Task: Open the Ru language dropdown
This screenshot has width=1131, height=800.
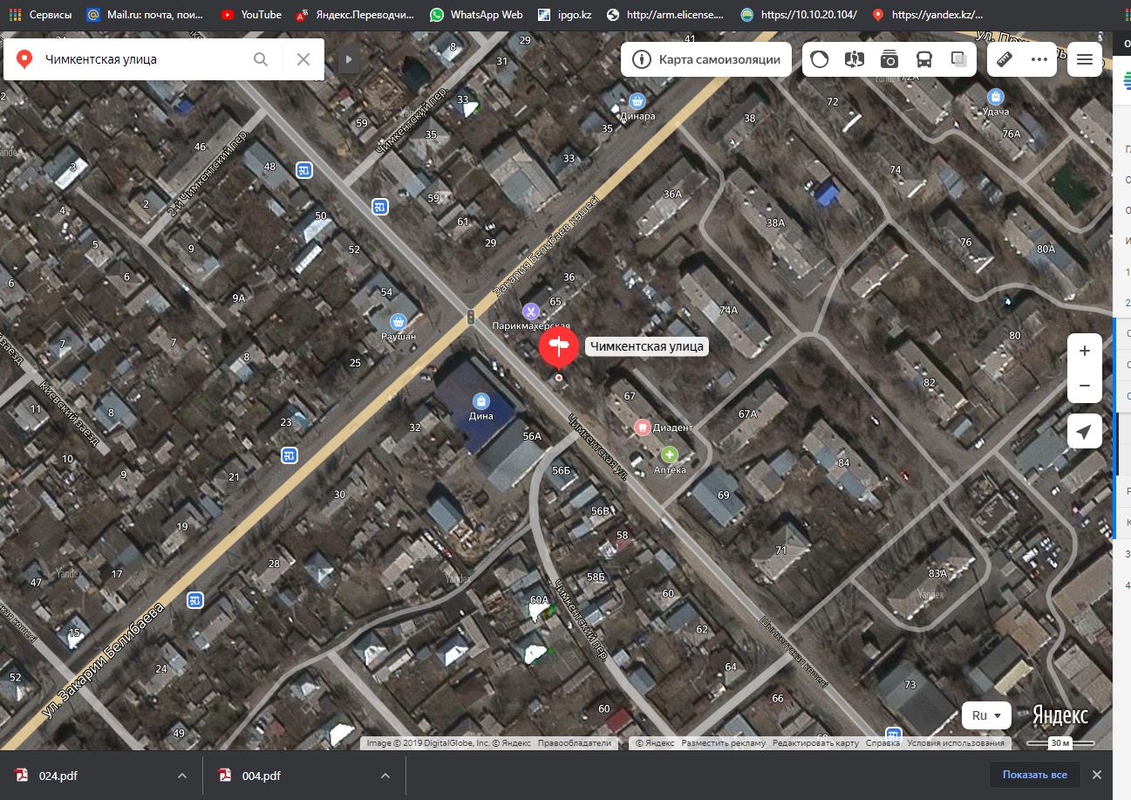Action: [x=988, y=715]
